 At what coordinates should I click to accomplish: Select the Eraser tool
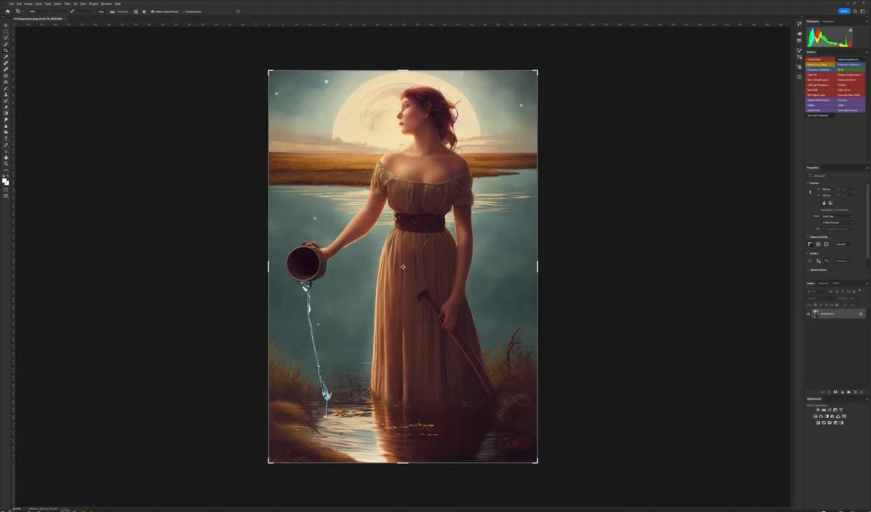[x=6, y=107]
